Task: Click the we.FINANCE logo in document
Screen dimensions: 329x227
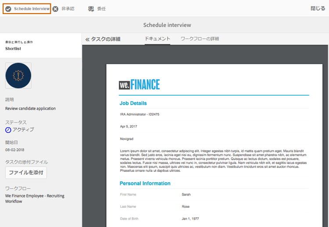Action: pyautogui.click(x=139, y=84)
